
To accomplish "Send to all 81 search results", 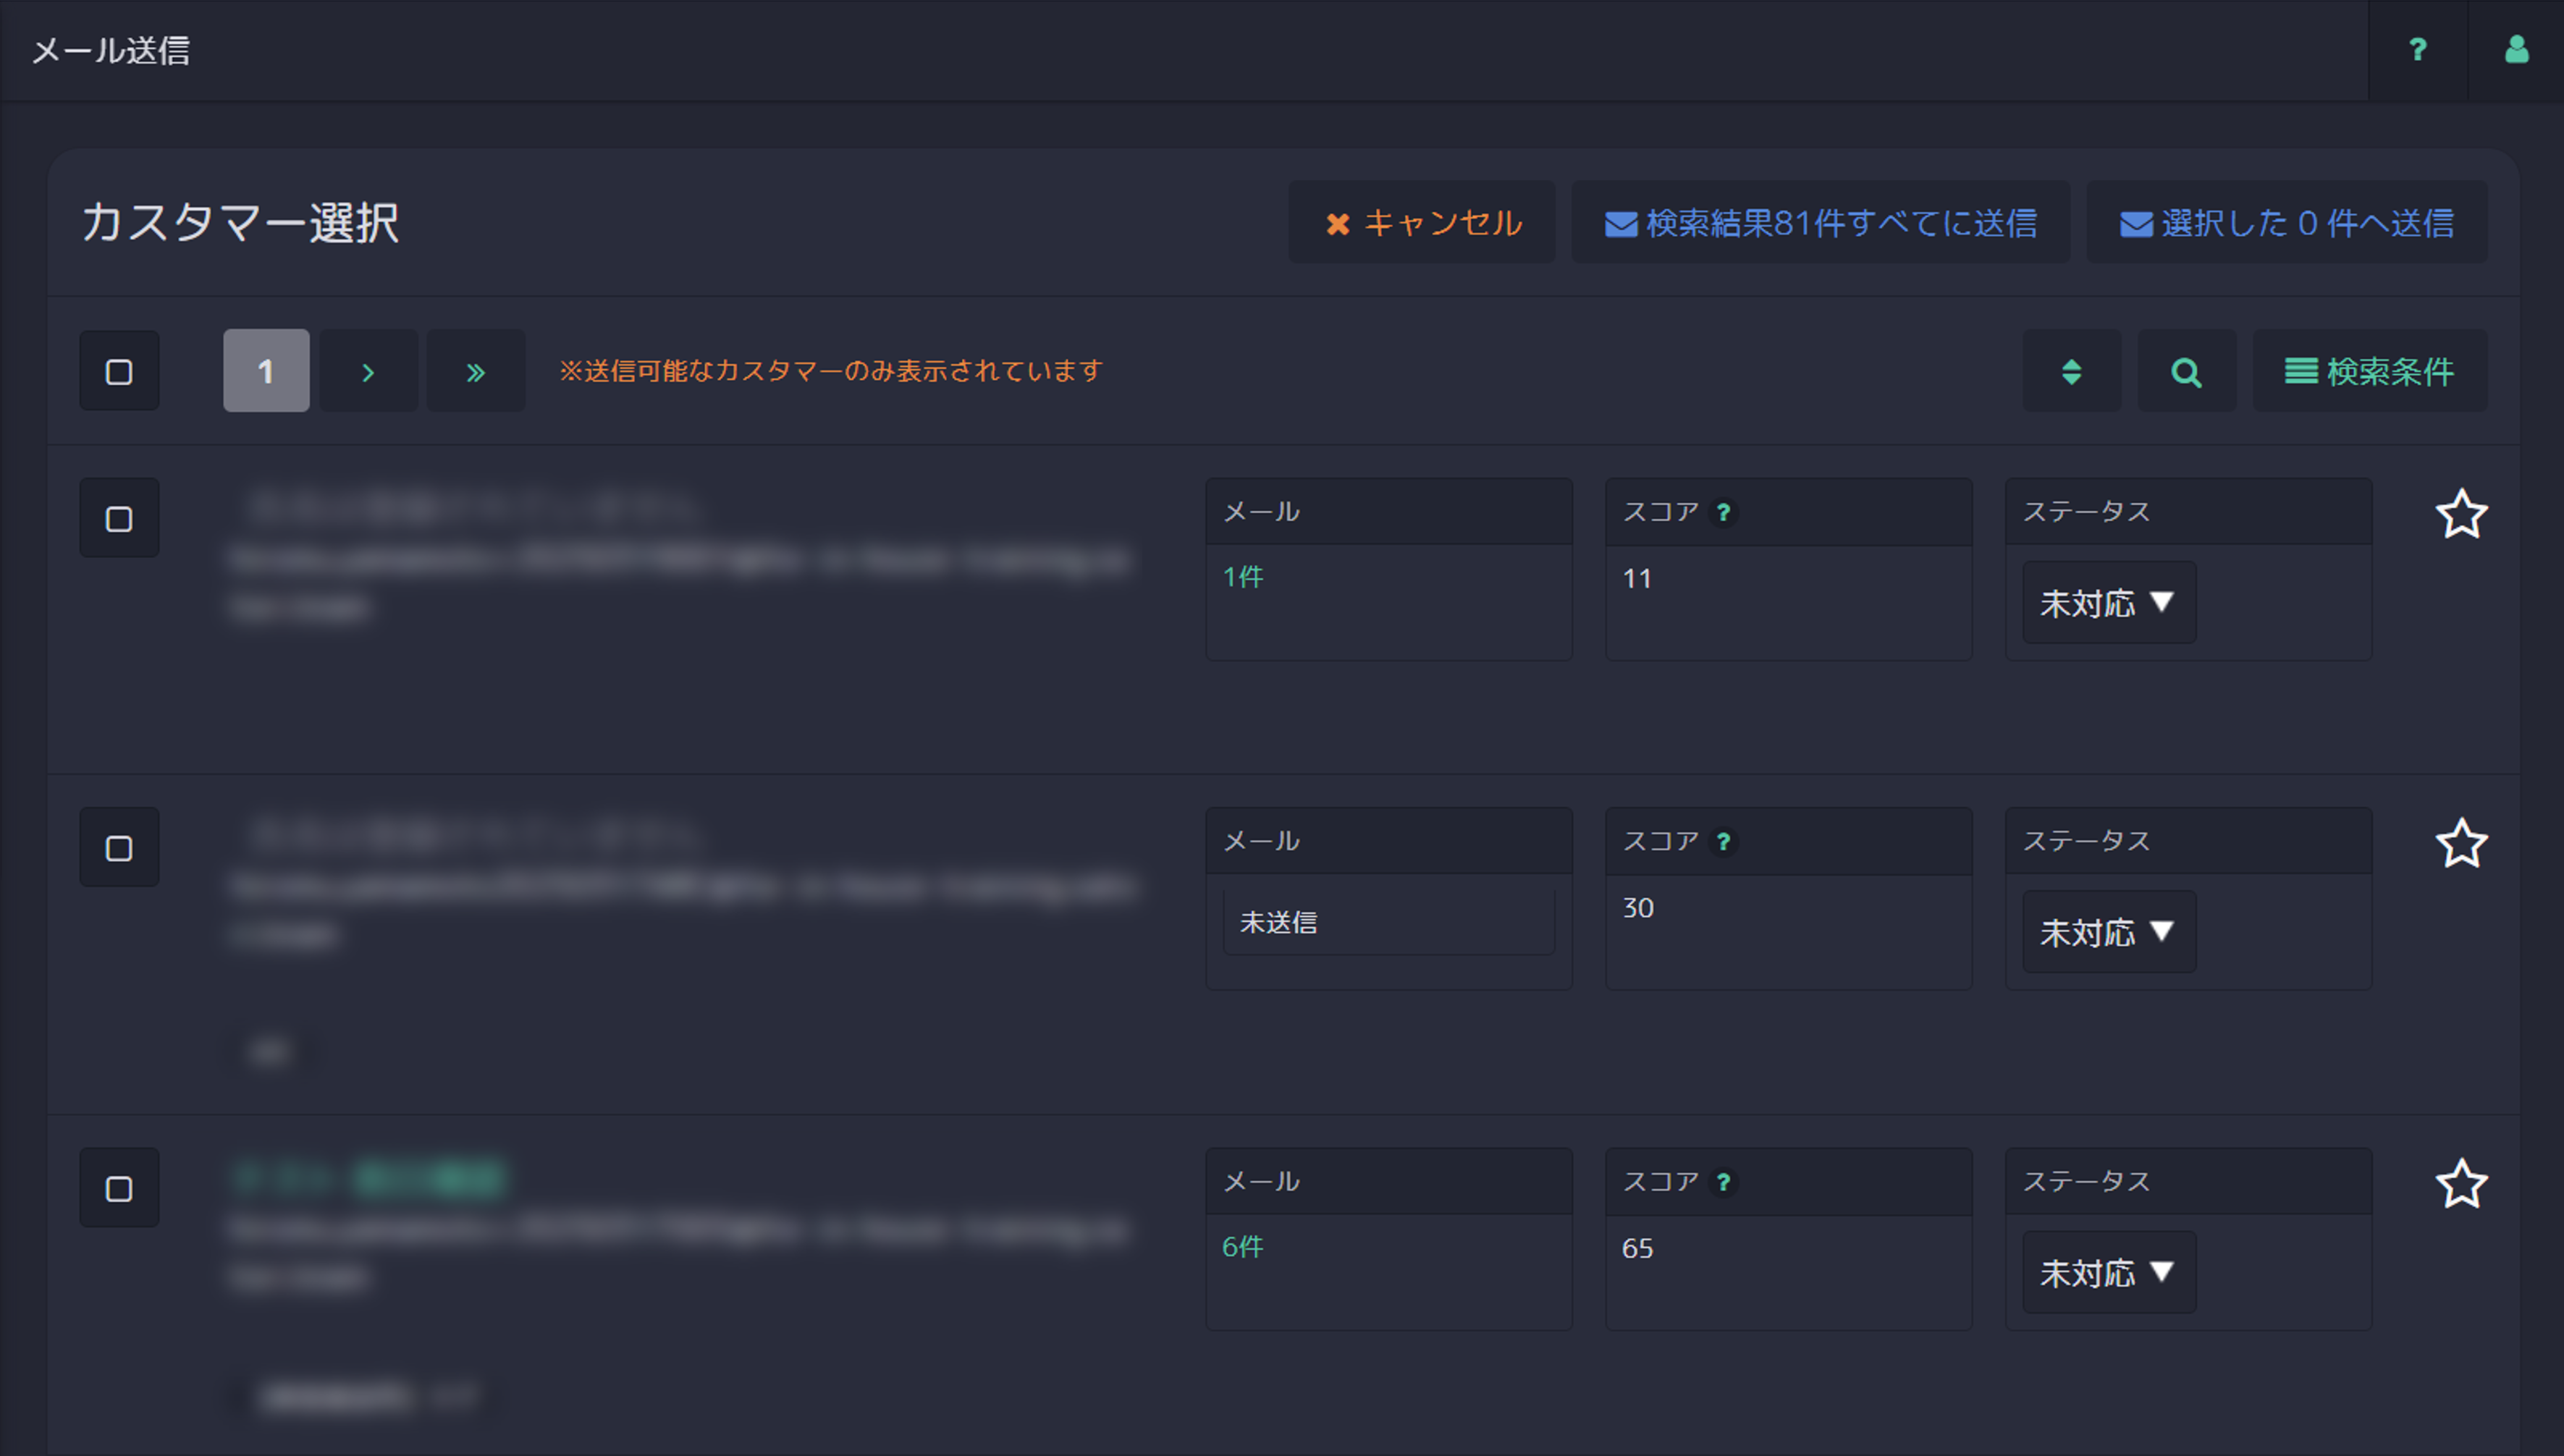I will click(1820, 223).
